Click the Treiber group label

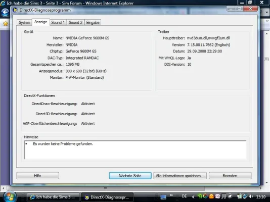click(x=164, y=32)
